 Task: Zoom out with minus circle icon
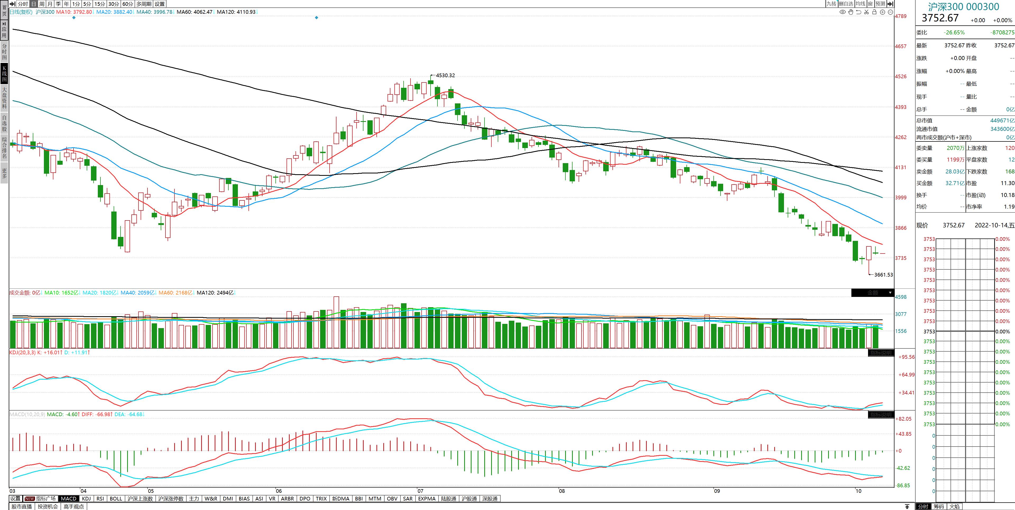point(890,12)
